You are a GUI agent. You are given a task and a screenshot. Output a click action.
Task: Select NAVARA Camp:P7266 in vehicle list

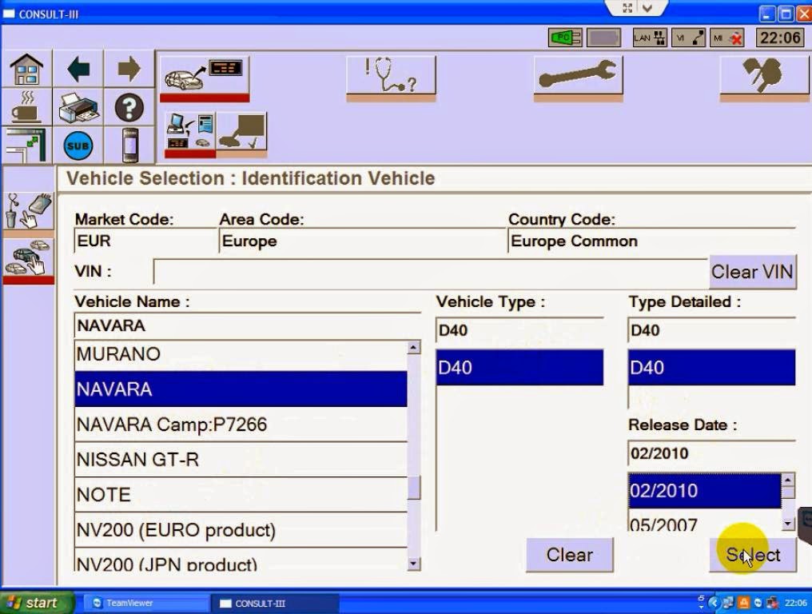click(x=241, y=425)
